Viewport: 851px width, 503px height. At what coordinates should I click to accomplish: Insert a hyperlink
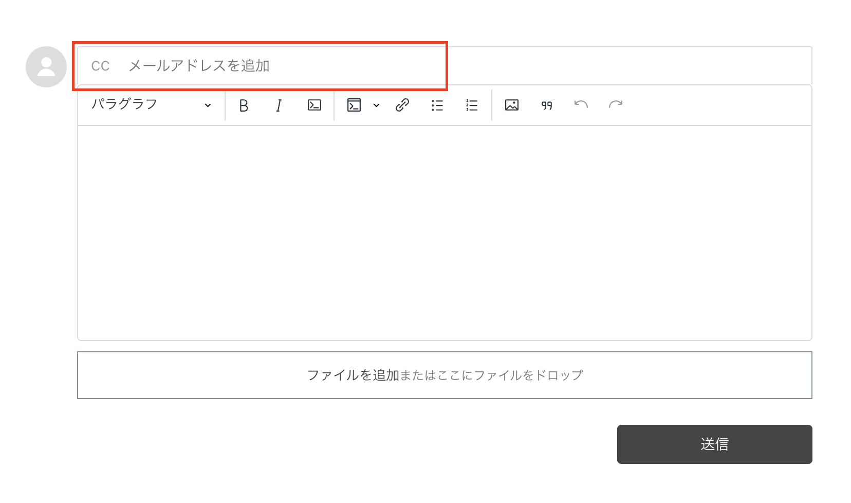(401, 105)
